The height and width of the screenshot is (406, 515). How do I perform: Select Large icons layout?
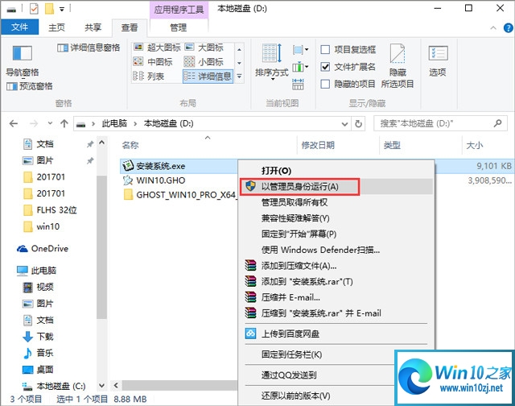(x=204, y=48)
